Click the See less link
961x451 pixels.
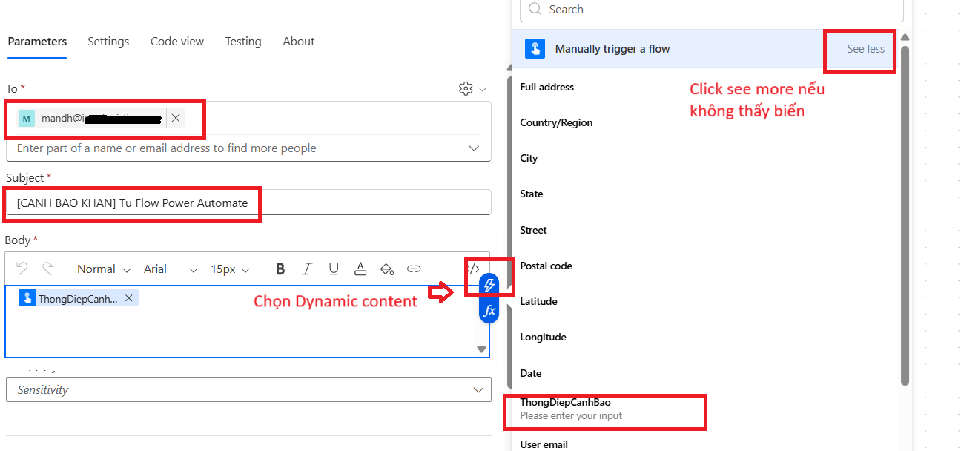(x=865, y=49)
